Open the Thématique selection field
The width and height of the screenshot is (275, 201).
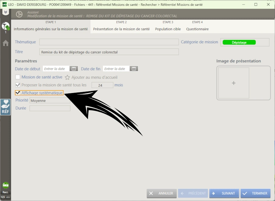point(109,42)
